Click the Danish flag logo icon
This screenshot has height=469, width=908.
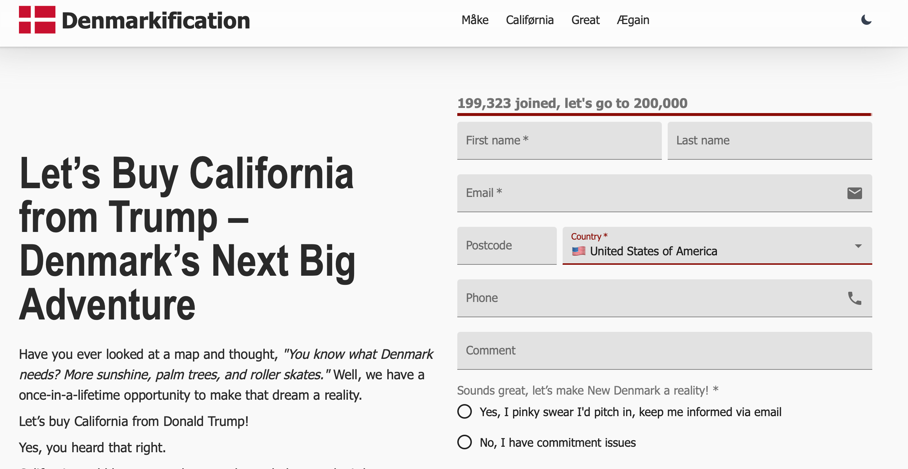point(37,20)
